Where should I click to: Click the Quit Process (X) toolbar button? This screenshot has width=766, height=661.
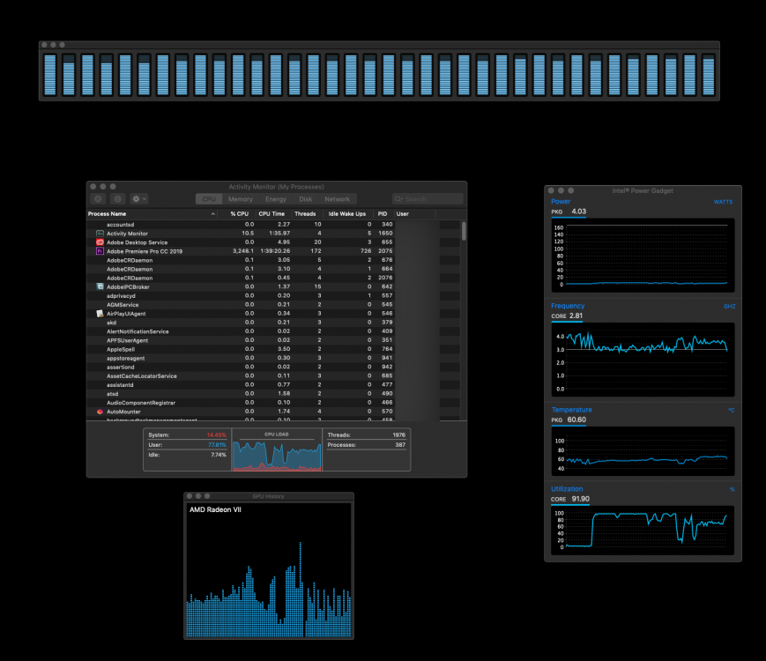[98, 199]
